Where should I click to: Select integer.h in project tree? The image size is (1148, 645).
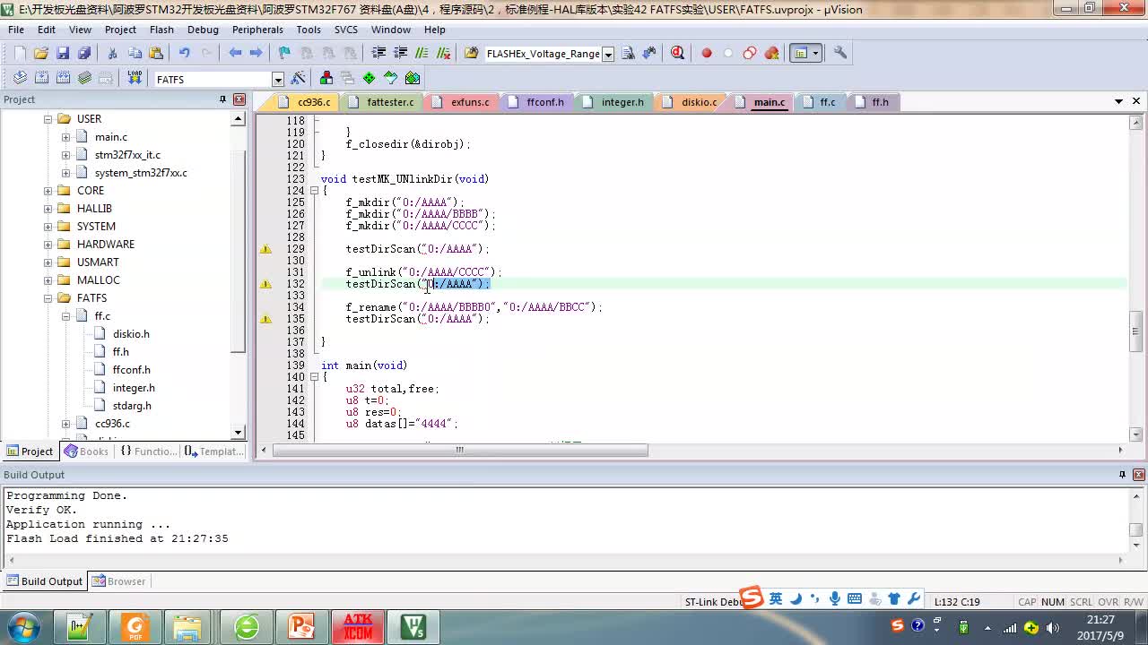(134, 388)
